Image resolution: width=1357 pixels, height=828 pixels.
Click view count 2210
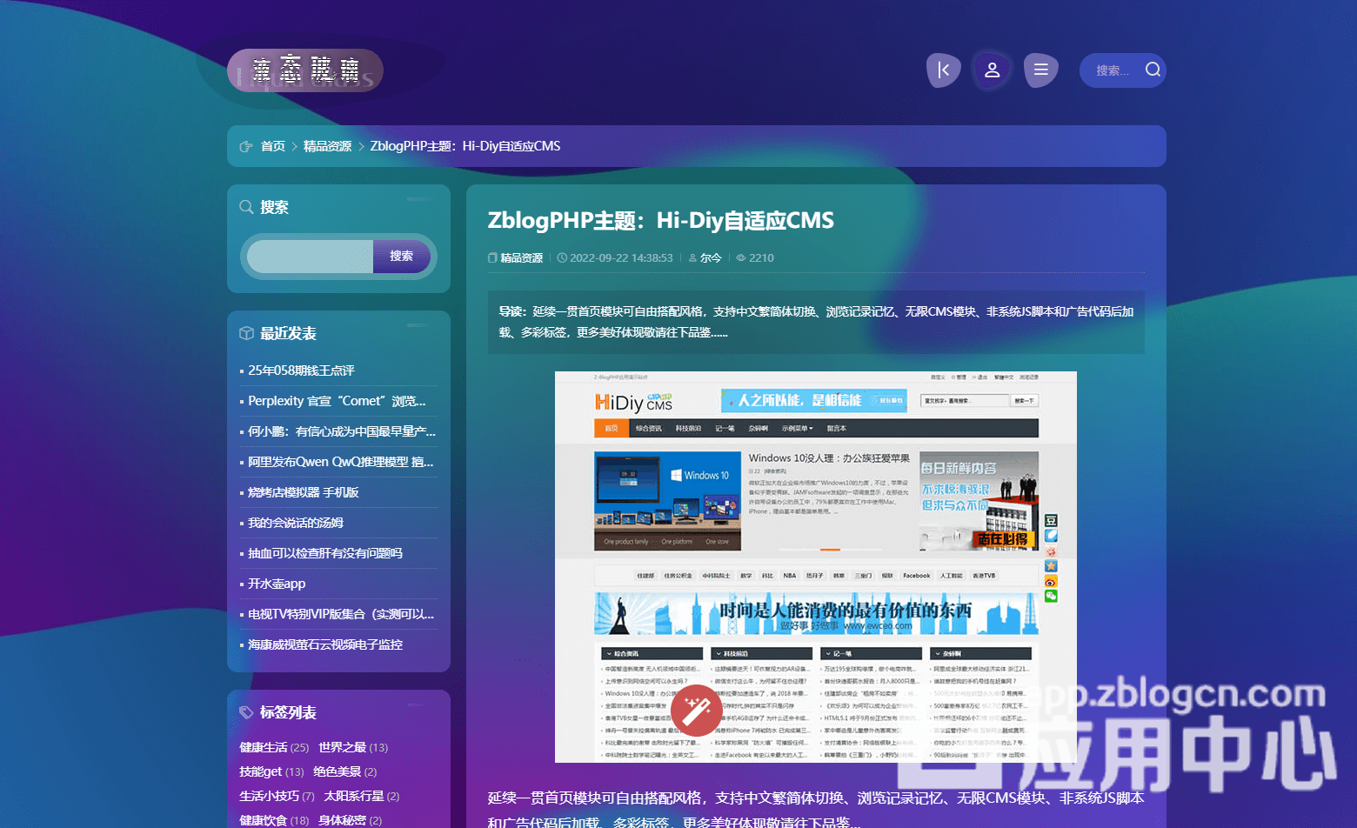(x=761, y=258)
